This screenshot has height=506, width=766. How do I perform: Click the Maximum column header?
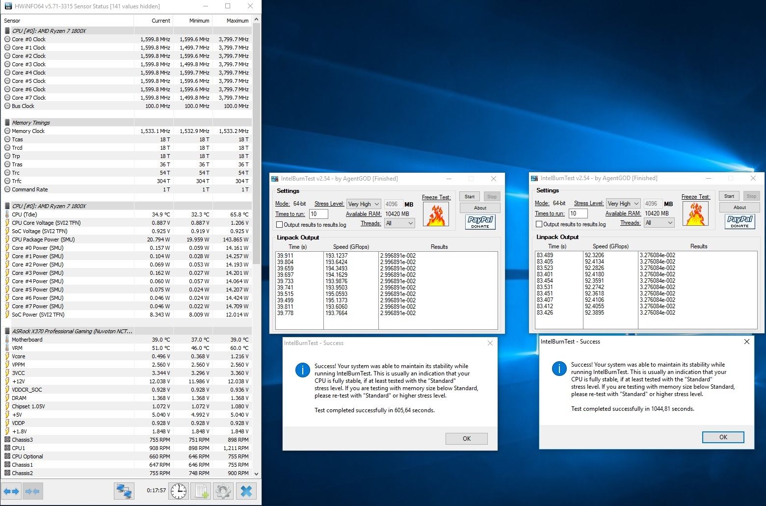232,21
